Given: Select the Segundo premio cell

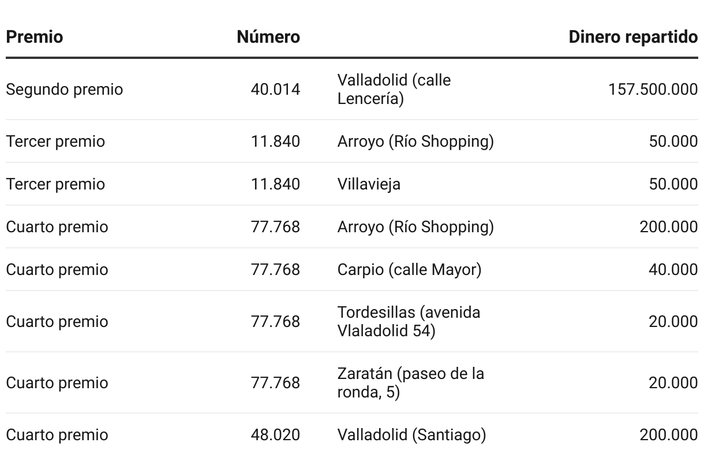Looking at the screenshot, I should (x=65, y=90).
